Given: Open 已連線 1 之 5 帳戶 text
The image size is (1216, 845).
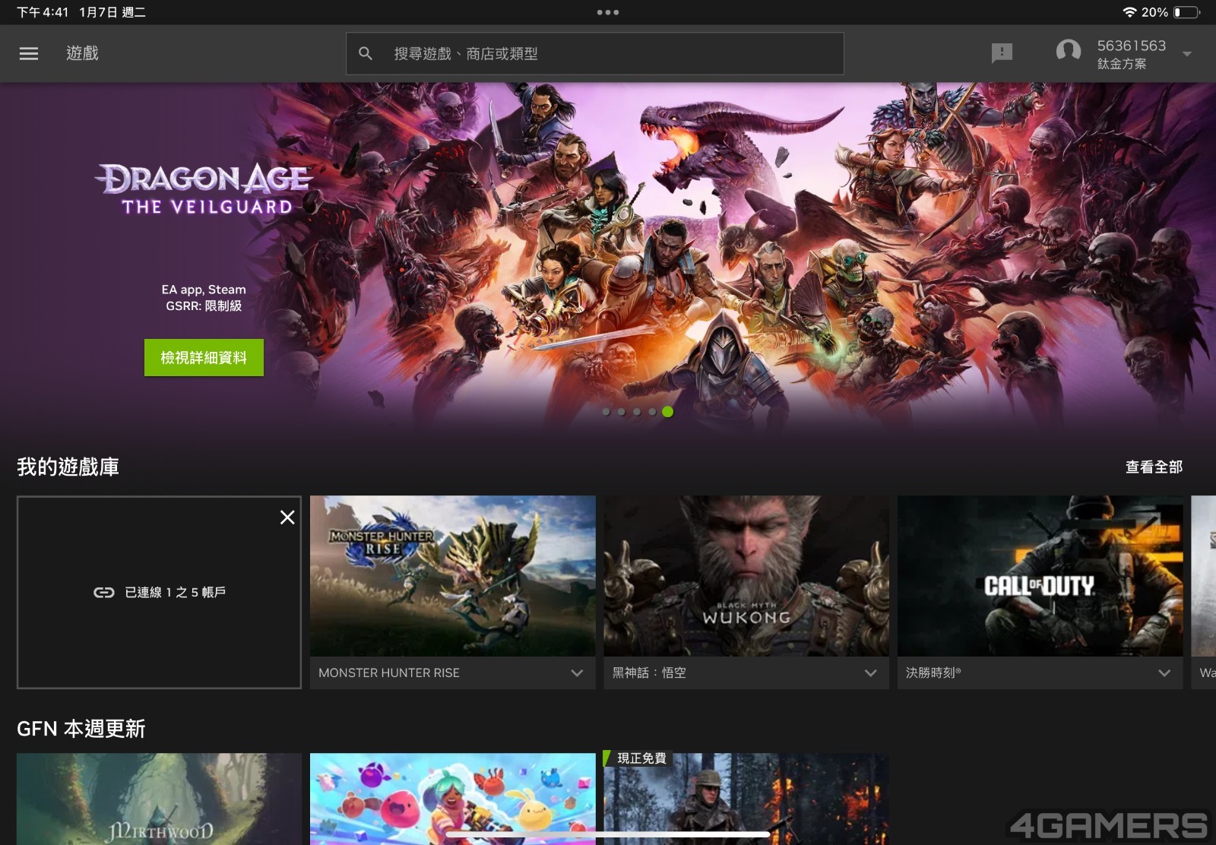Looking at the screenshot, I should pos(175,592).
